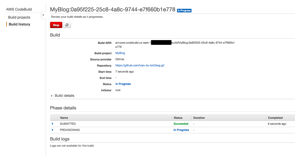Select the Status column header
This screenshot has height=156, width=295.
[178, 118]
